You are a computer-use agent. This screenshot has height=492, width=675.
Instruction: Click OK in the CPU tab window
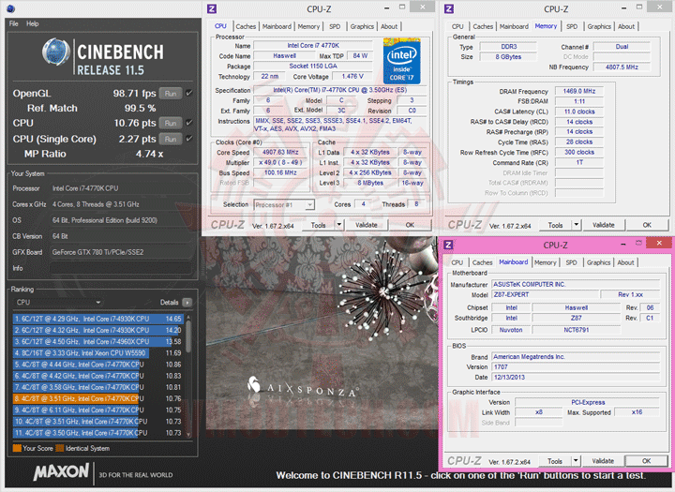(410, 225)
